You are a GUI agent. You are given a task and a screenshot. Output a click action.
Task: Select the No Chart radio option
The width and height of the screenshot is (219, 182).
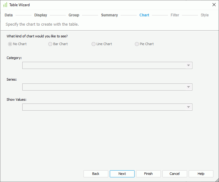(x=10, y=44)
